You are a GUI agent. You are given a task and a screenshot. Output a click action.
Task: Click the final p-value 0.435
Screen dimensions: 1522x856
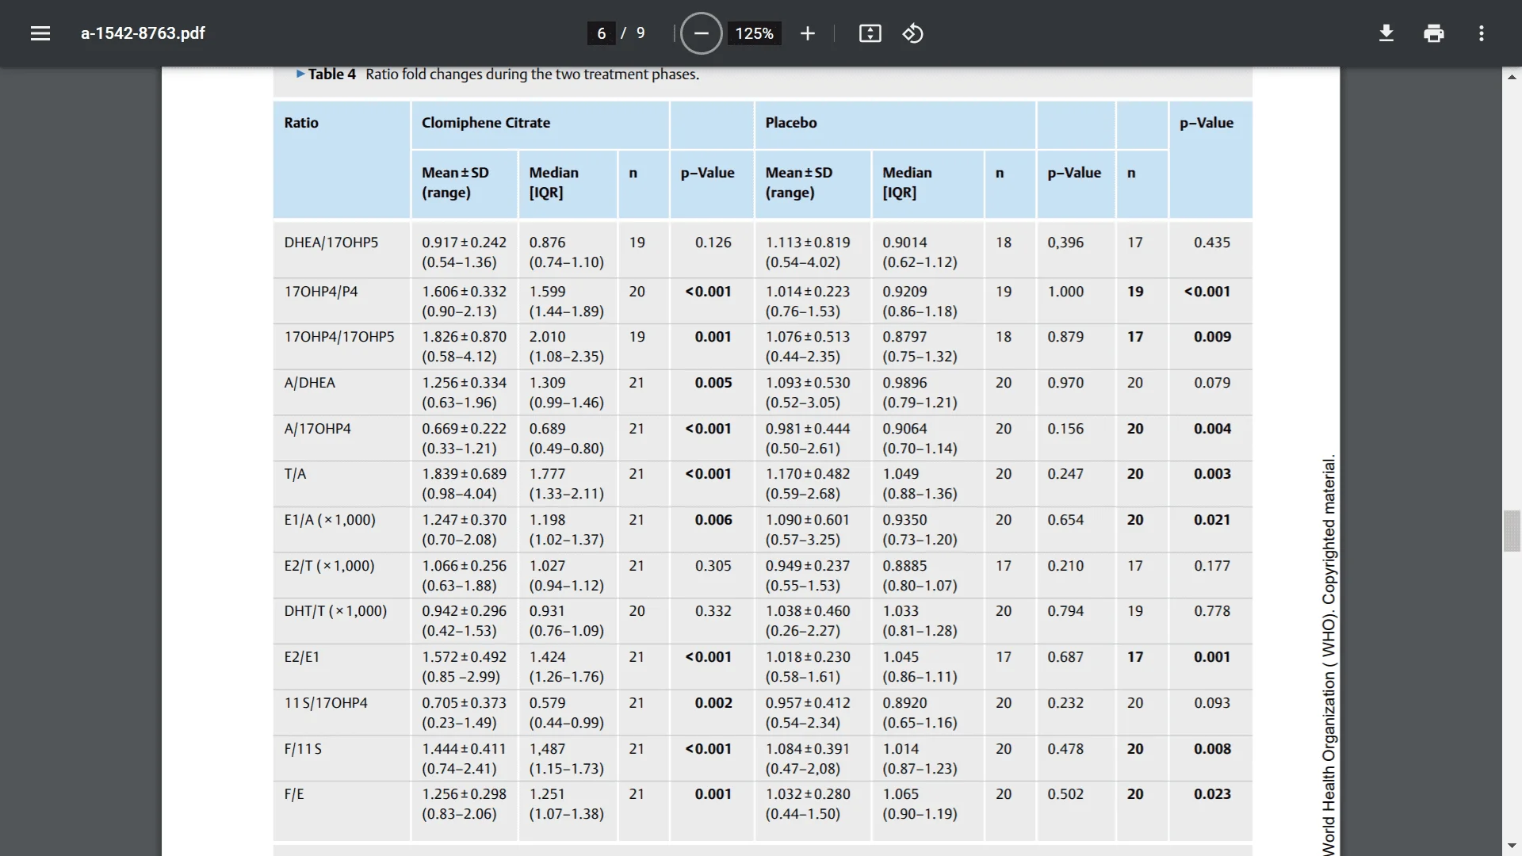tap(1212, 243)
